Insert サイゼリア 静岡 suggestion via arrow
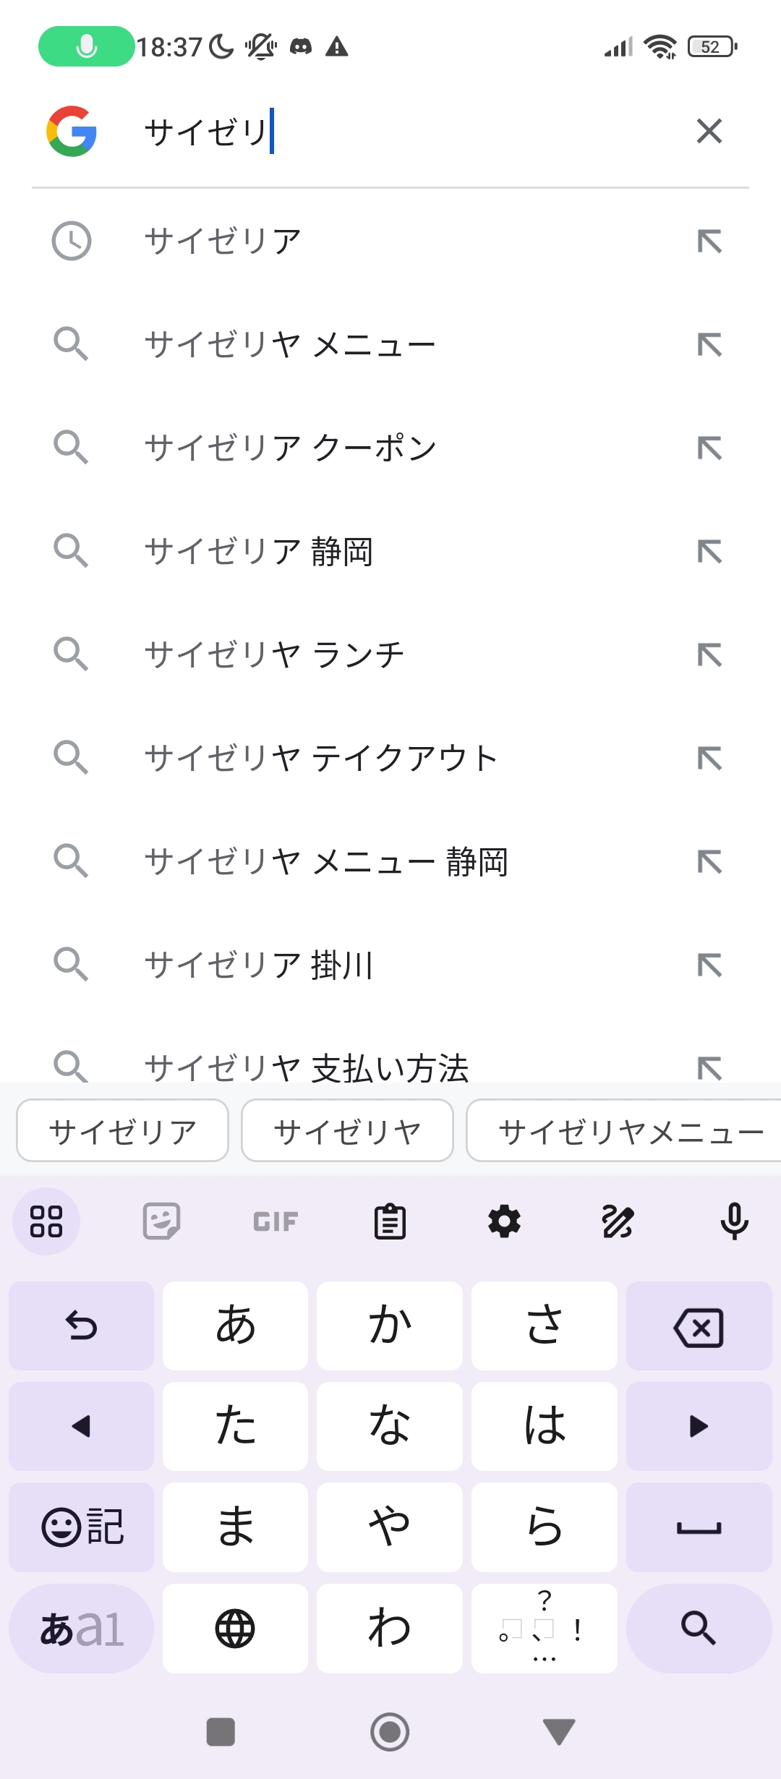 point(709,551)
